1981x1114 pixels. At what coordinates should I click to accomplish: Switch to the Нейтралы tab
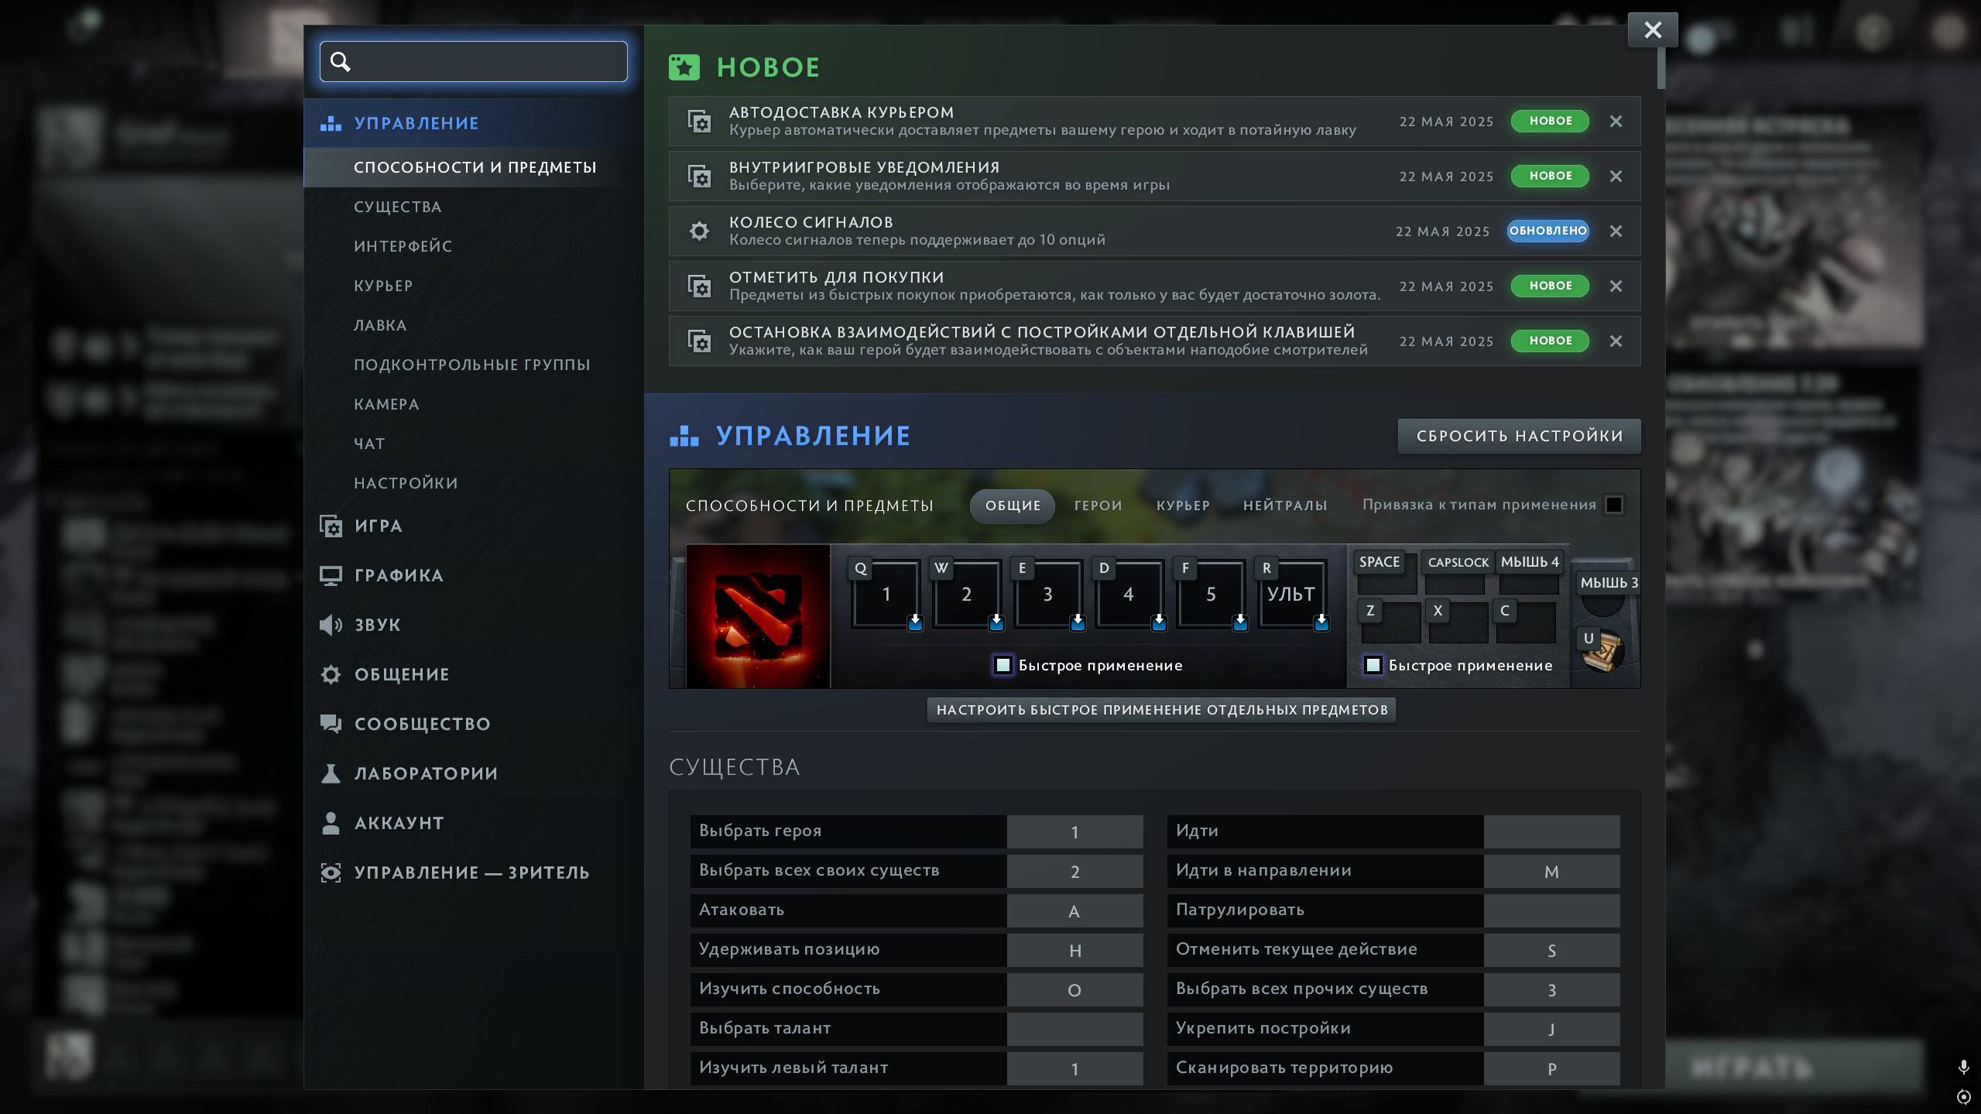[1284, 506]
